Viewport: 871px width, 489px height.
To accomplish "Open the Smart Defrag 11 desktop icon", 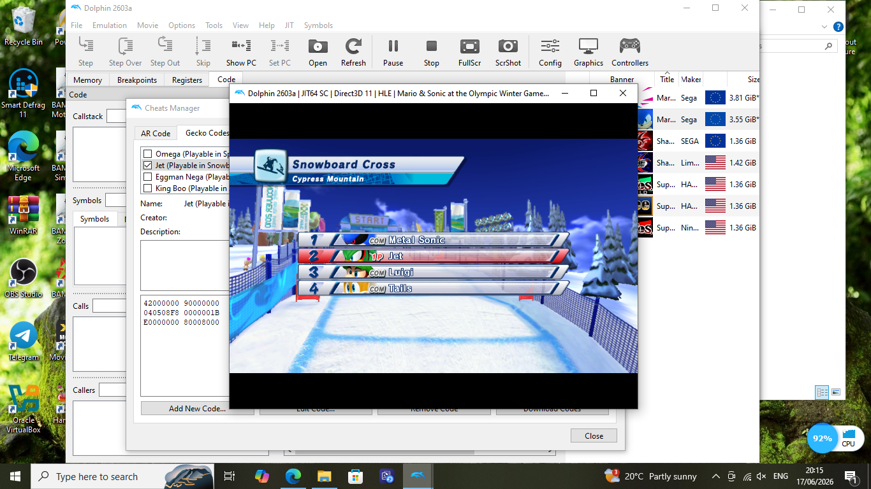I will click(x=24, y=93).
